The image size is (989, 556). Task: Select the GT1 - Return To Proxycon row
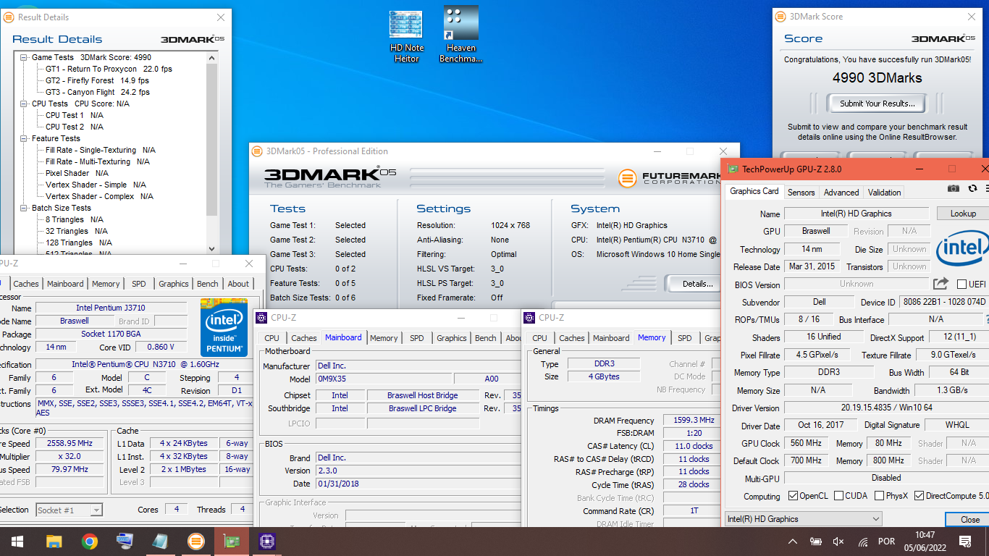pos(109,69)
